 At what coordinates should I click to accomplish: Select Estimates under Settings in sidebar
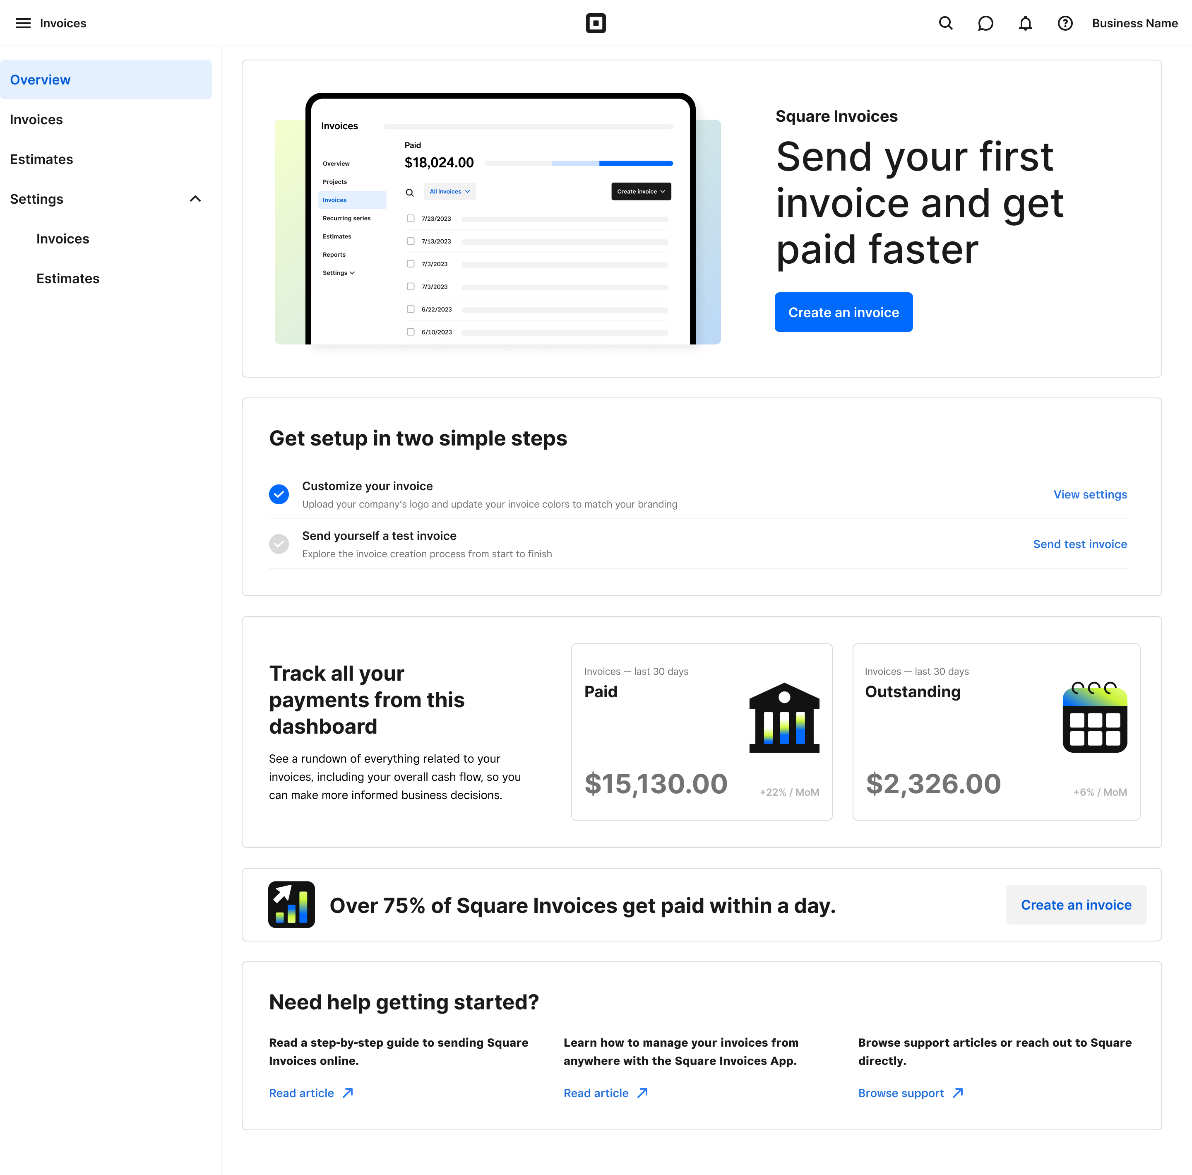coord(68,278)
